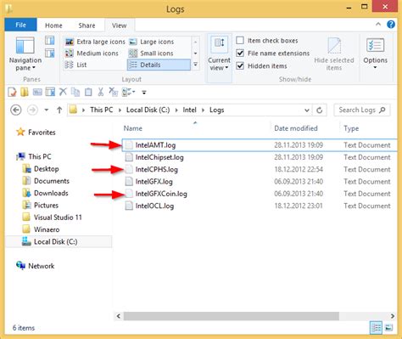The height and width of the screenshot is (339, 402).
Task: Choose Extra large icons layout
Action: pos(95,42)
